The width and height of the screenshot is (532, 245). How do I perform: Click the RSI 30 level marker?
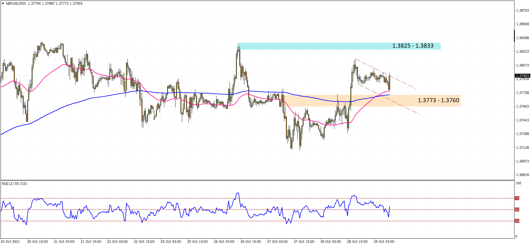coord(517,221)
